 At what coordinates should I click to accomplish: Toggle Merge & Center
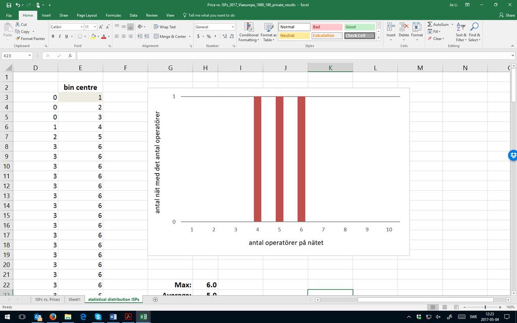tap(170, 36)
